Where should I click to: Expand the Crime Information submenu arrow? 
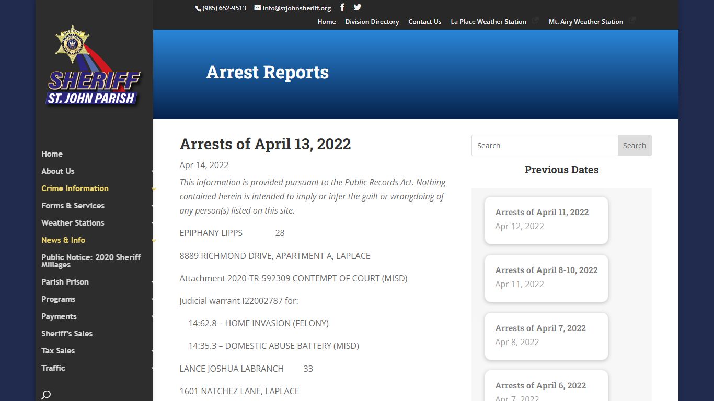tap(153, 188)
